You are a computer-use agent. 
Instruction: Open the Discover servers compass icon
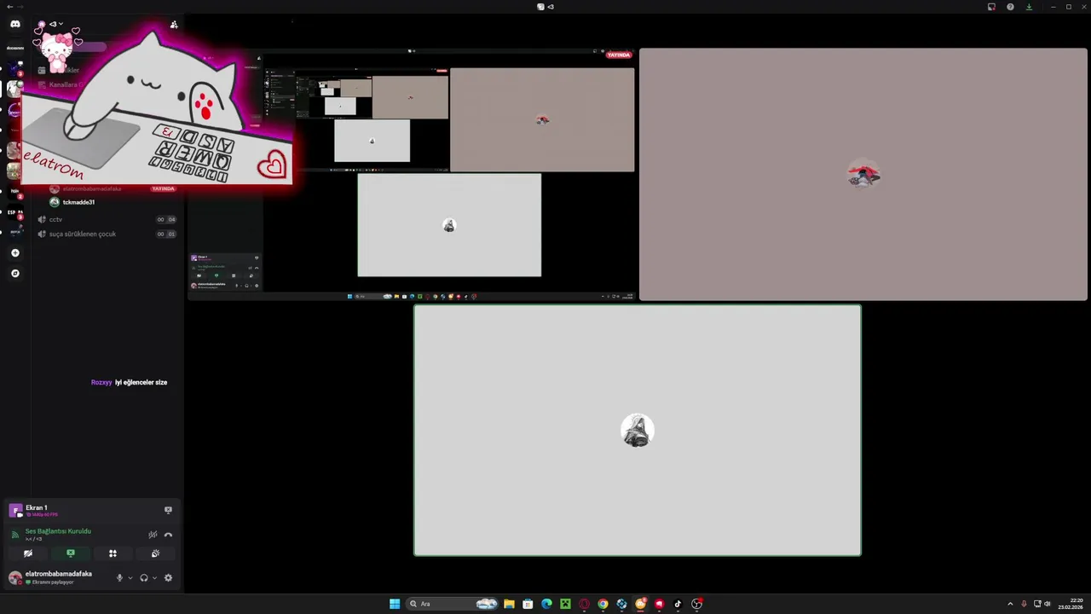coord(14,274)
